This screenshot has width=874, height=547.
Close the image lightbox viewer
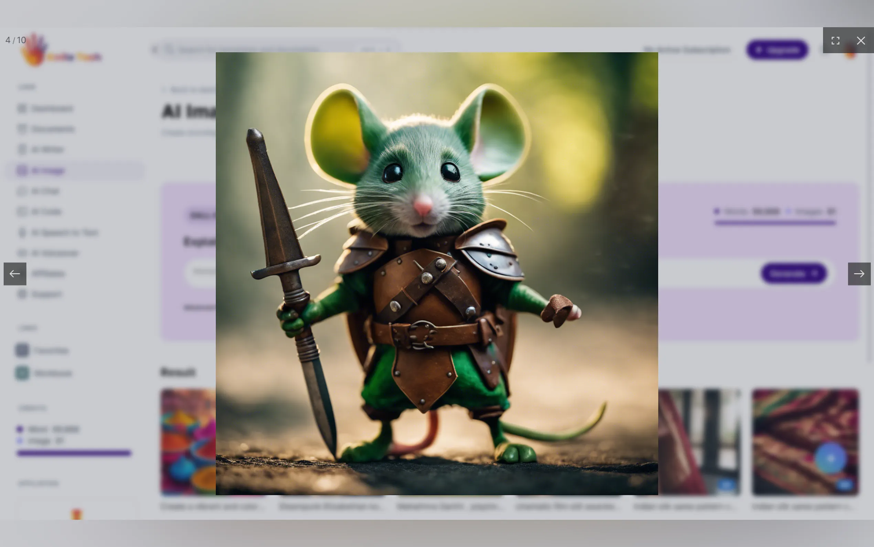pos(861,41)
